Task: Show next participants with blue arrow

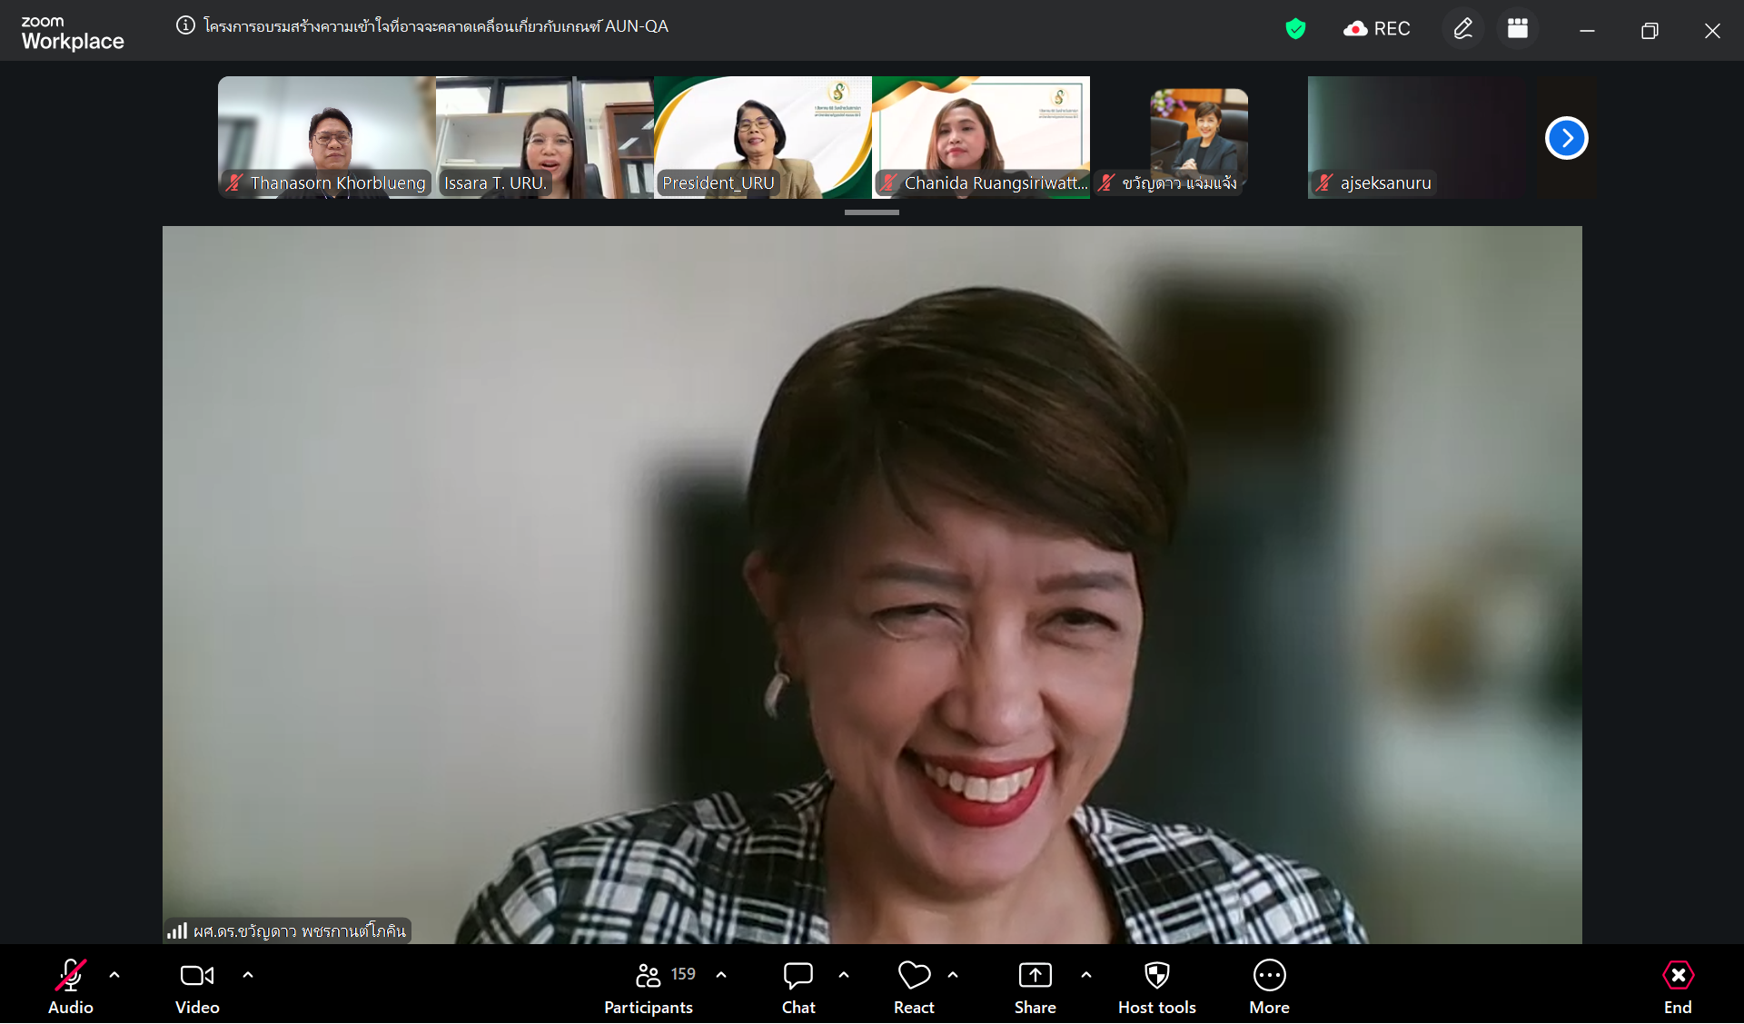Action: point(1566,138)
